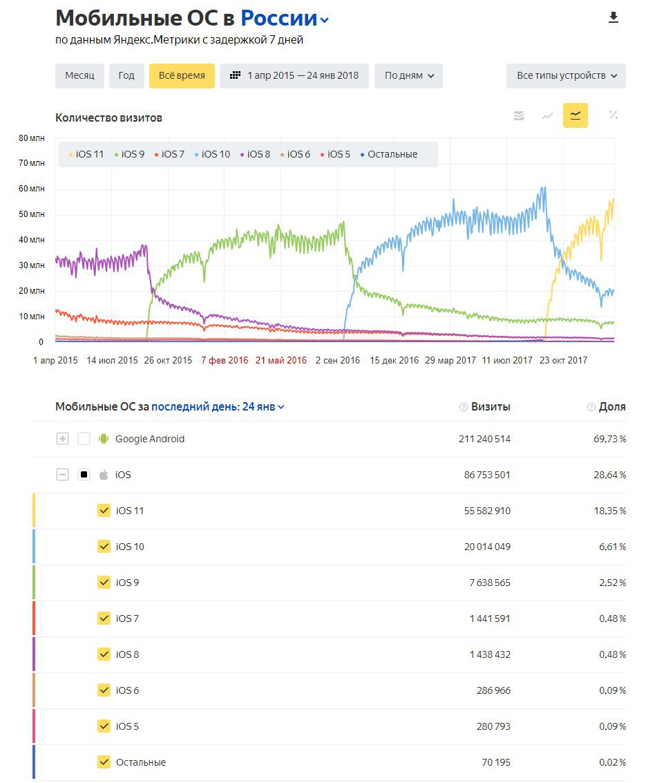Screen dimensions: 655x783
Task: Open the России country dropdown
Action: 285,19
